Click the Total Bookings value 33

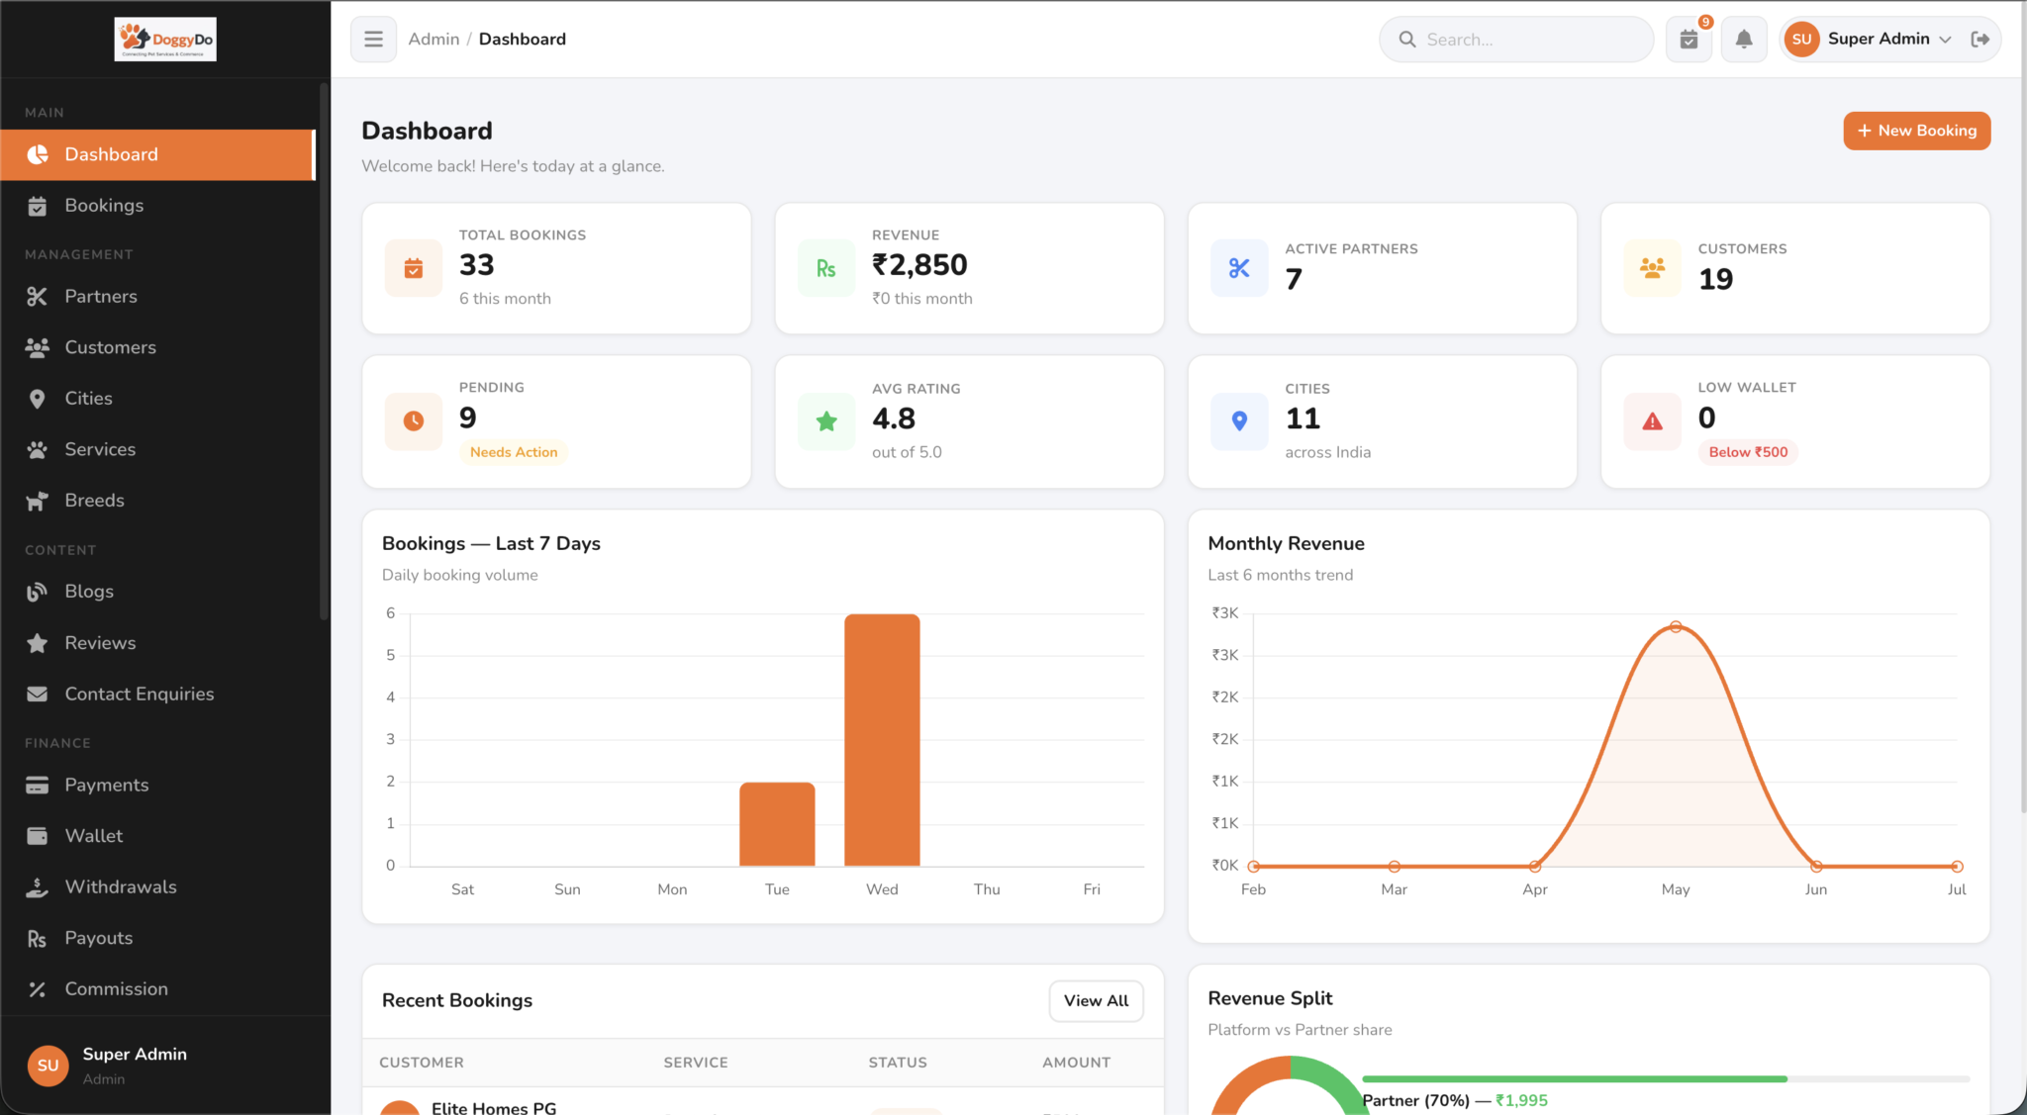[476, 265]
